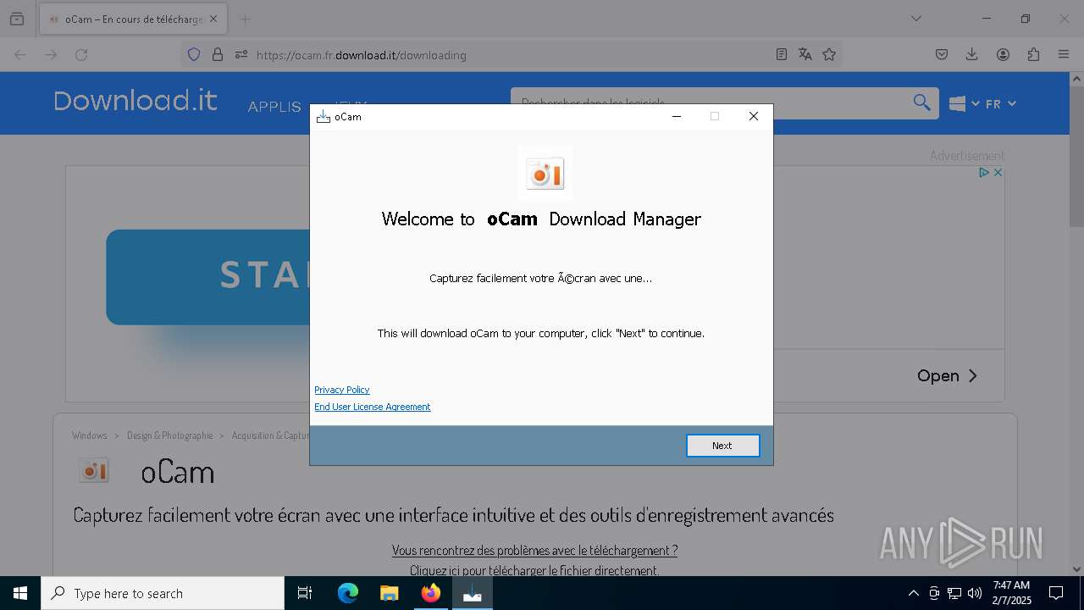Click the oCam installer taskbar icon

[473, 593]
